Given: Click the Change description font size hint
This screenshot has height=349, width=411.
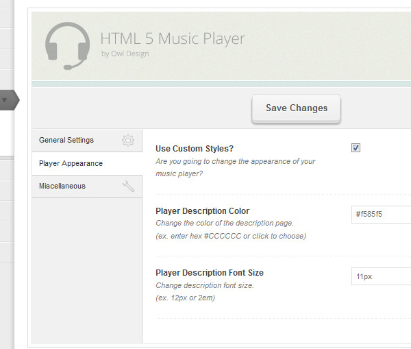Looking at the screenshot, I should pyautogui.click(x=205, y=285).
